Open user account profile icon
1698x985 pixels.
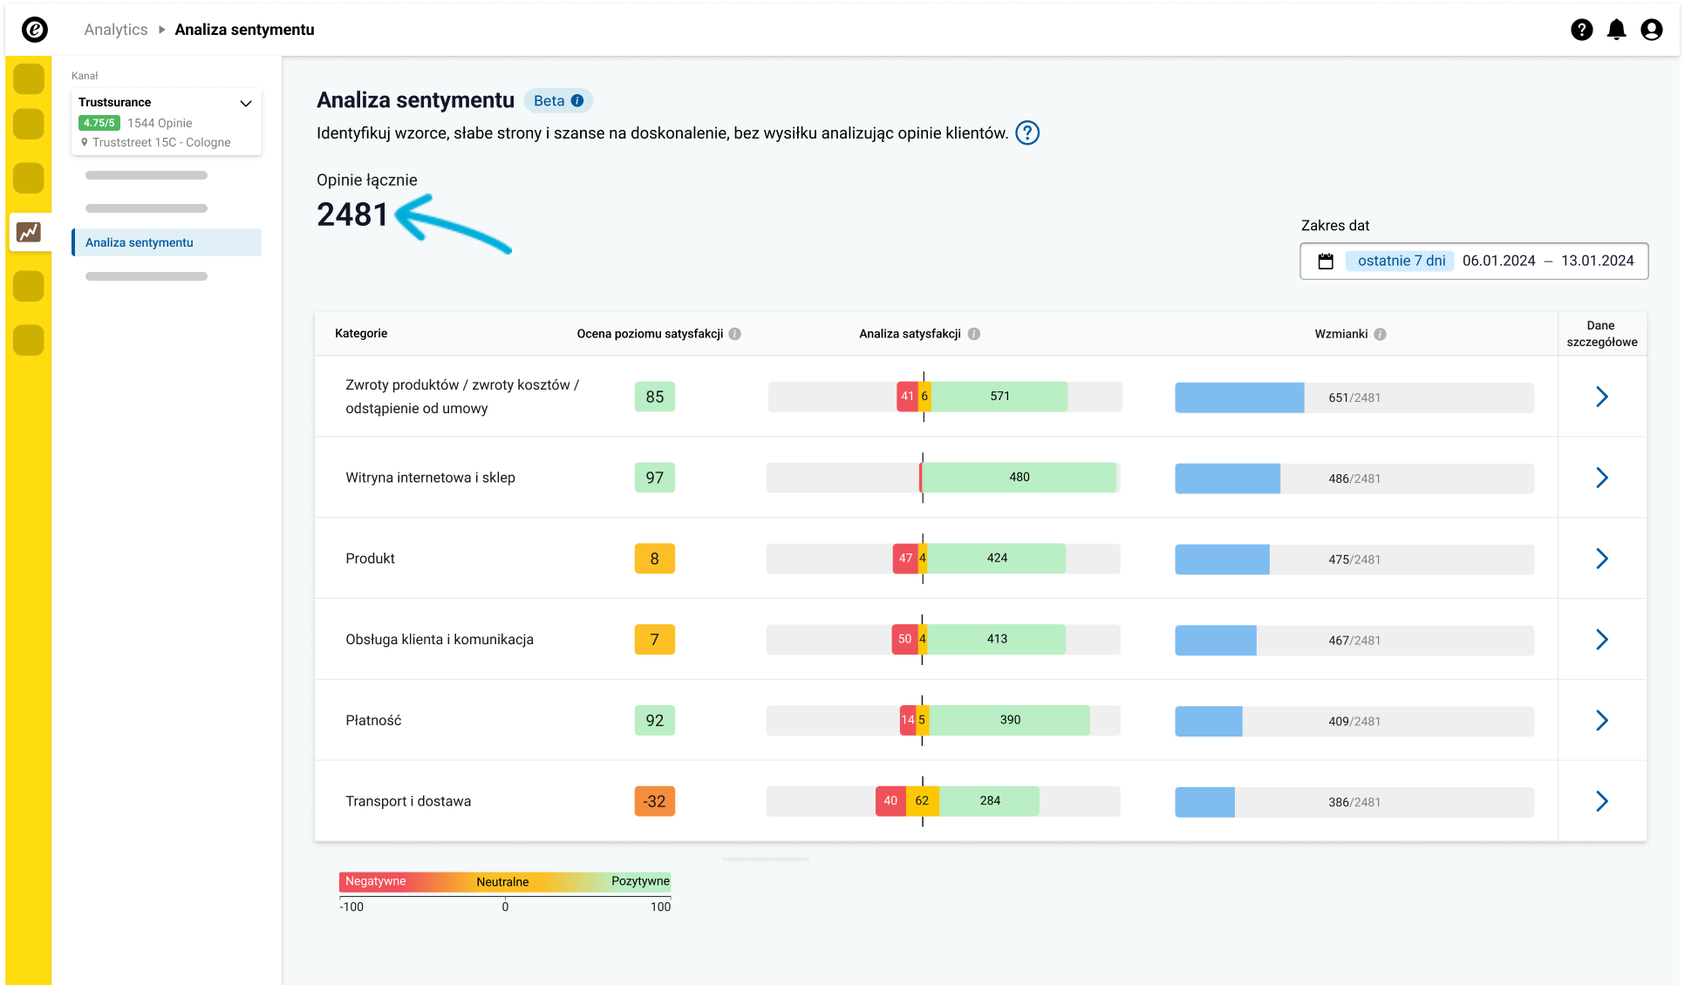(x=1651, y=30)
